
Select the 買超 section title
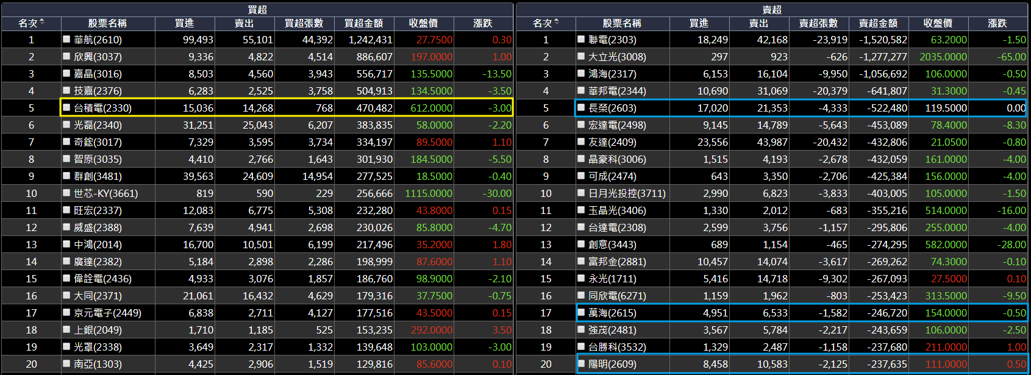257,10
